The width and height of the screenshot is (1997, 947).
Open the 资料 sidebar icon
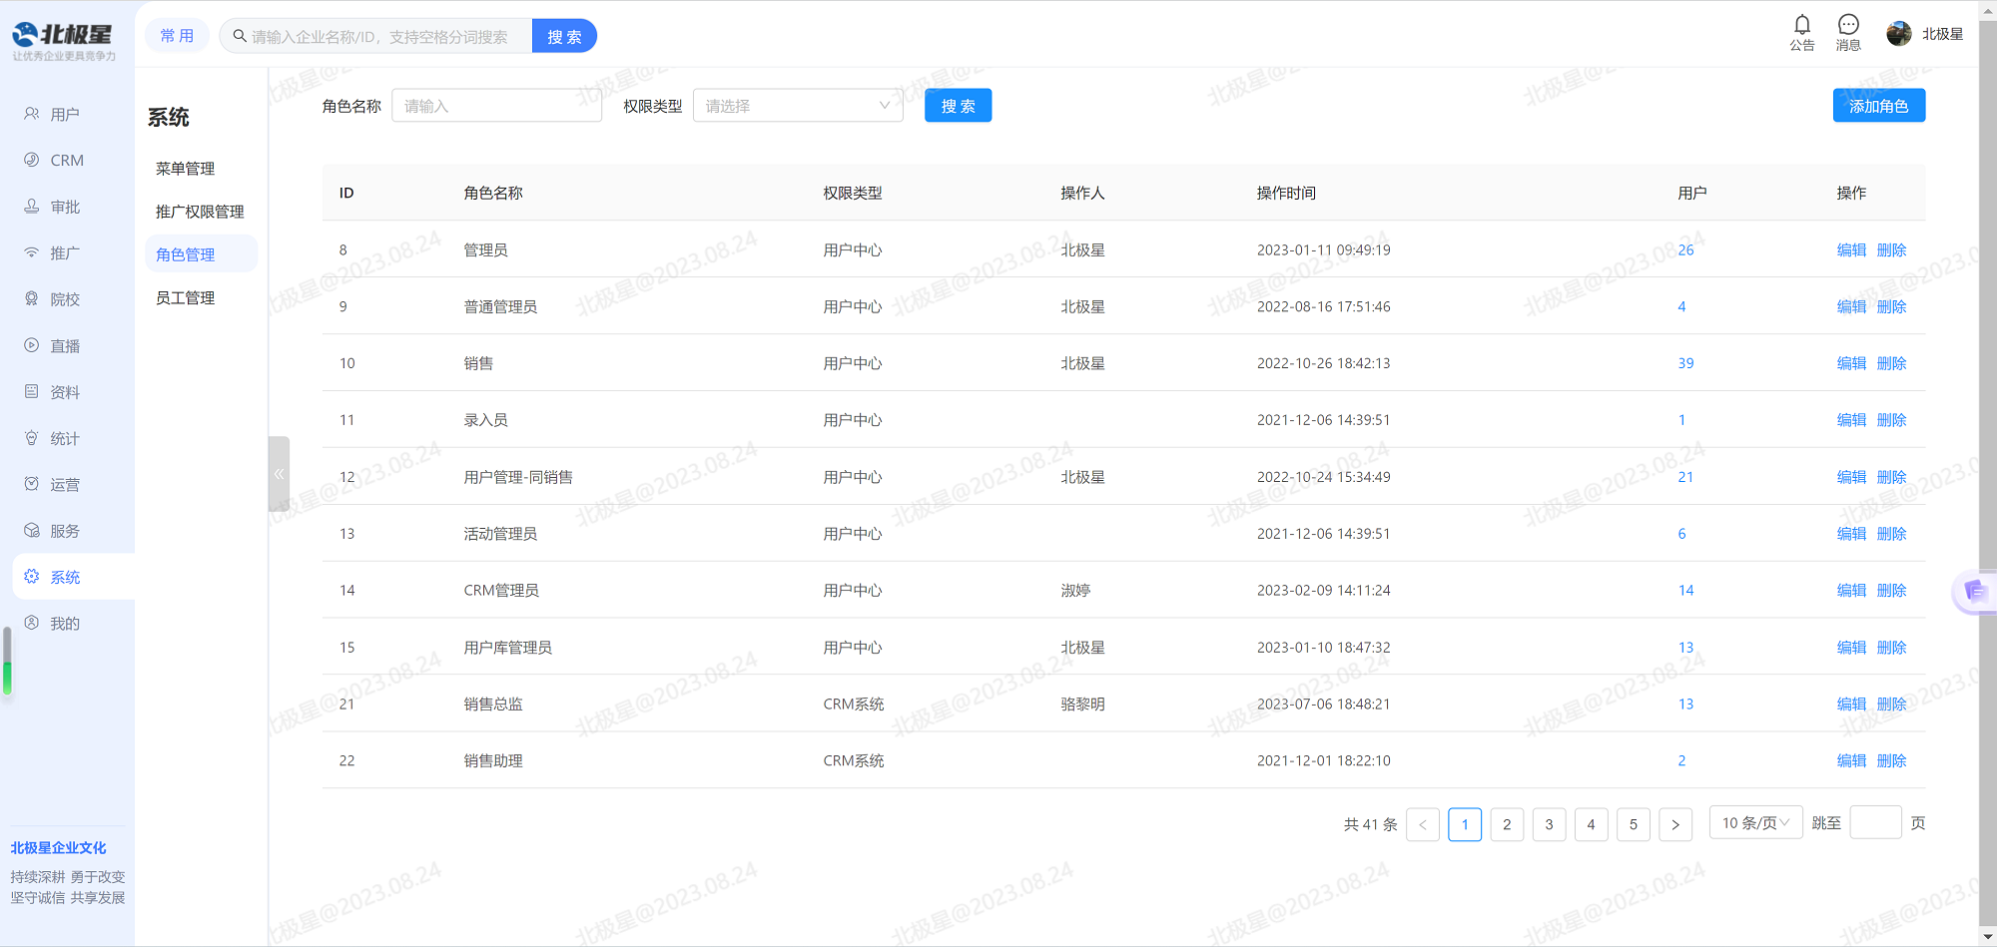pyautogui.click(x=32, y=392)
